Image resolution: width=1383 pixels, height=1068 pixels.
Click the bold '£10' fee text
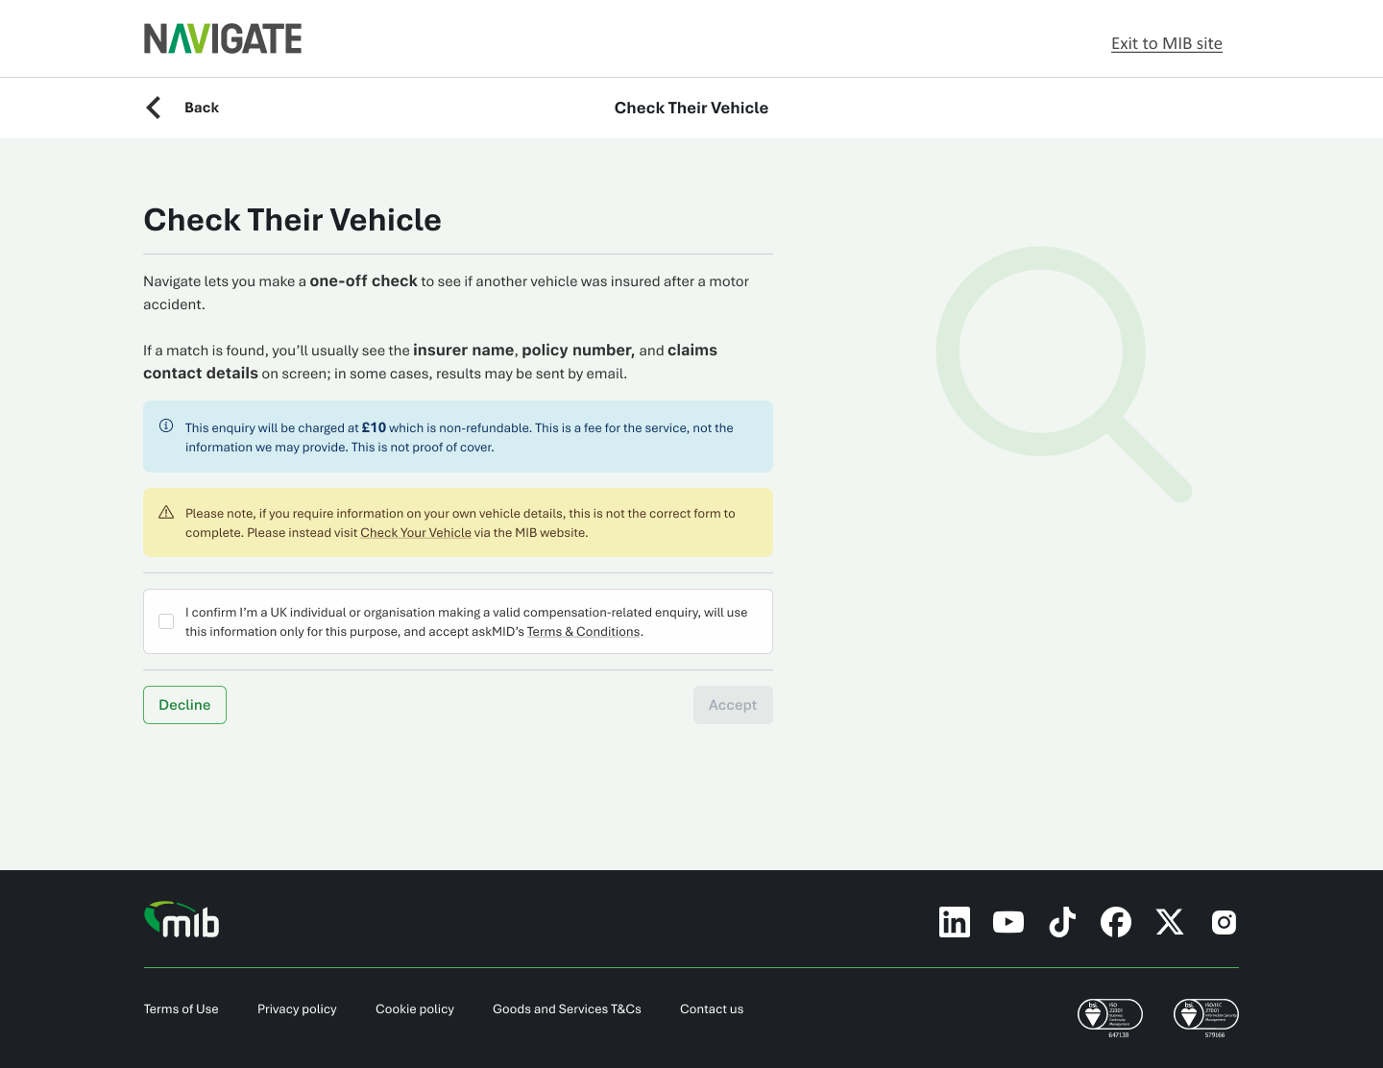tap(374, 428)
